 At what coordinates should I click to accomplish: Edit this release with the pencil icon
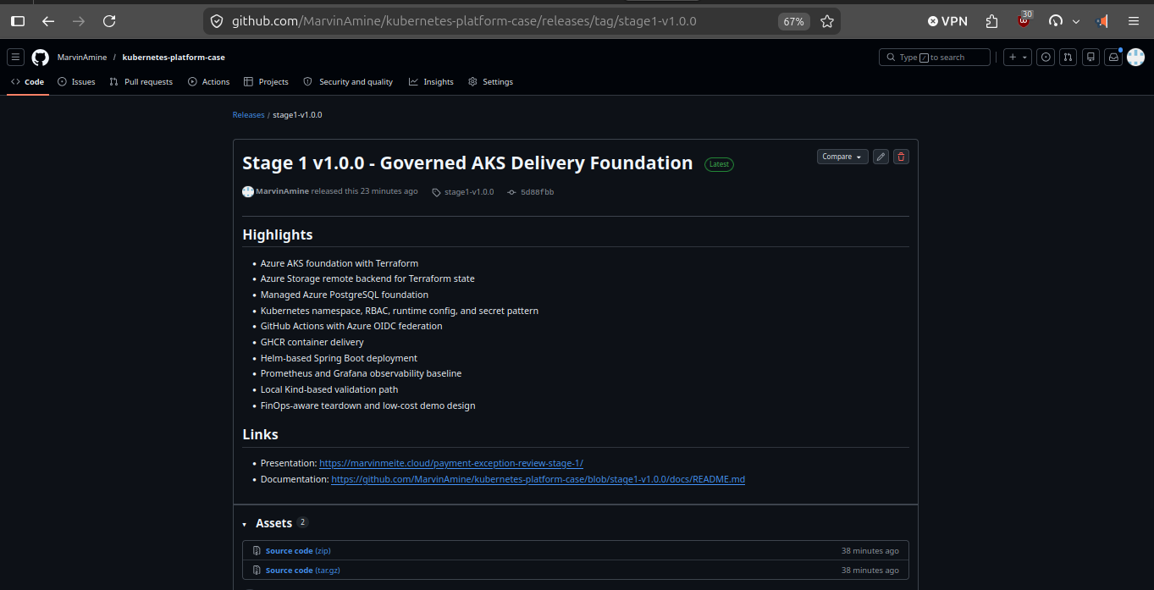881,157
